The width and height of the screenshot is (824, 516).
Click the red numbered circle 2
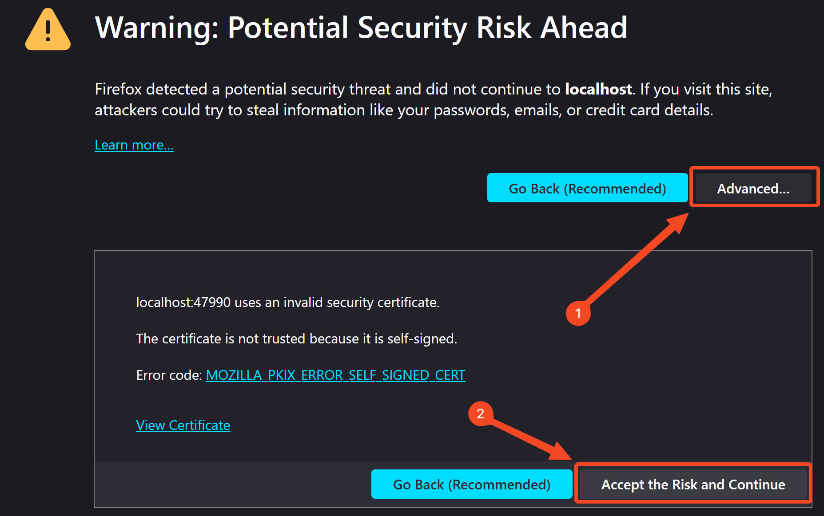480,414
